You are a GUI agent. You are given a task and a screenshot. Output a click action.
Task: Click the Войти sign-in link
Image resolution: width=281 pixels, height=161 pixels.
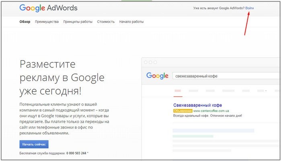pyautogui.click(x=250, y=8)
